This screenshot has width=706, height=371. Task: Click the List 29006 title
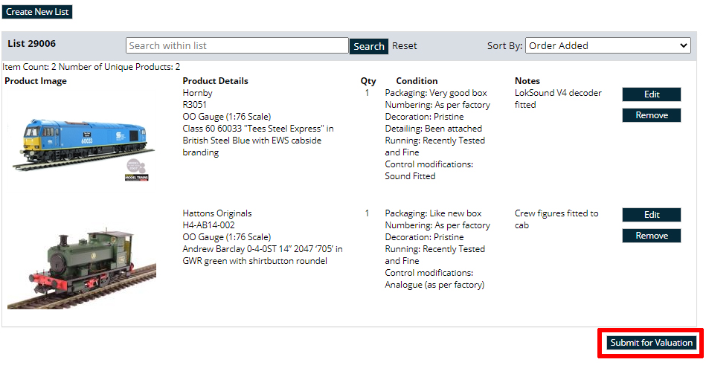coord(31,44)
